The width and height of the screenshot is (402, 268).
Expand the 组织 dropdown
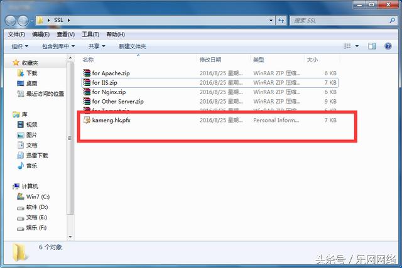pos(20,46)
